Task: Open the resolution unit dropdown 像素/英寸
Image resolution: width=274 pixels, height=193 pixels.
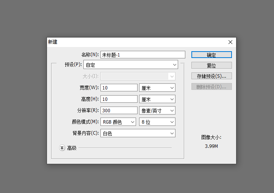Action: click(x=157, y=110)
